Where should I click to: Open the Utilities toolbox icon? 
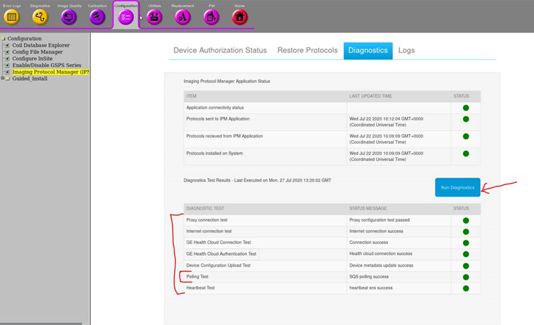pyautogui.click(x=154, y=17)
